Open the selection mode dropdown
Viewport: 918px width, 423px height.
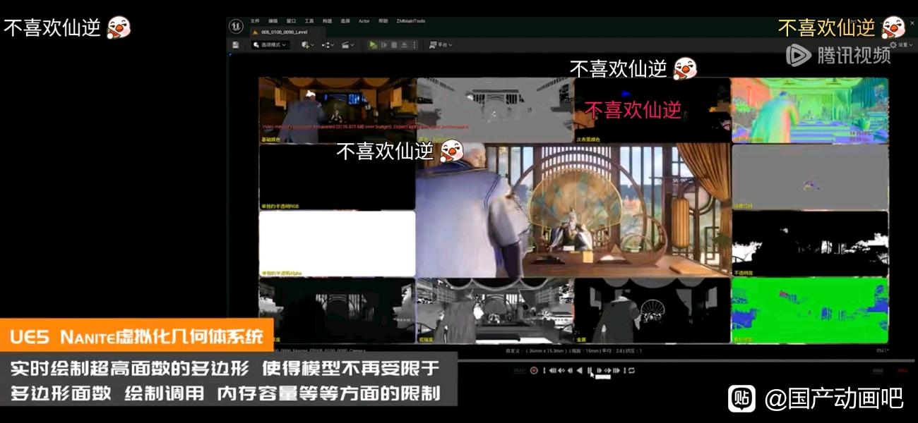tap(270, 44)
